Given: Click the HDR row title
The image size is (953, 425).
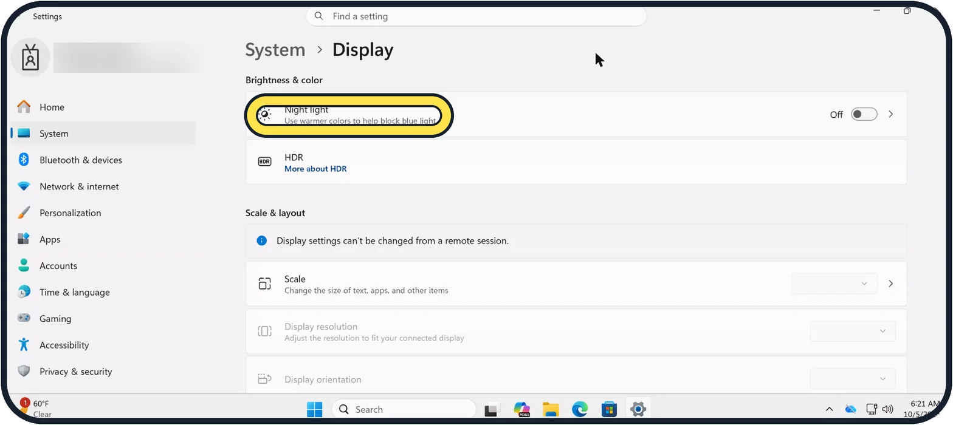Looking at the screenshot, I should coord(294,157).
